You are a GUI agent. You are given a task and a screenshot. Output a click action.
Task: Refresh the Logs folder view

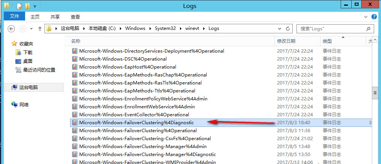point(288,28)
